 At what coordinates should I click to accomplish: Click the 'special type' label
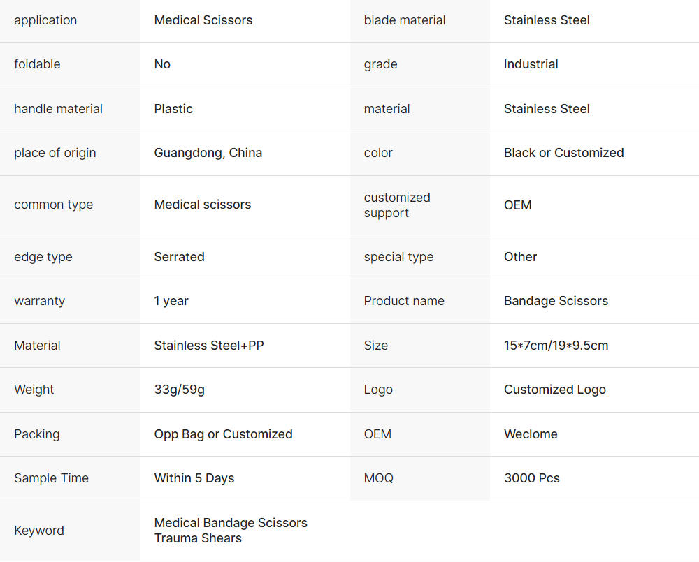(398, 257)
